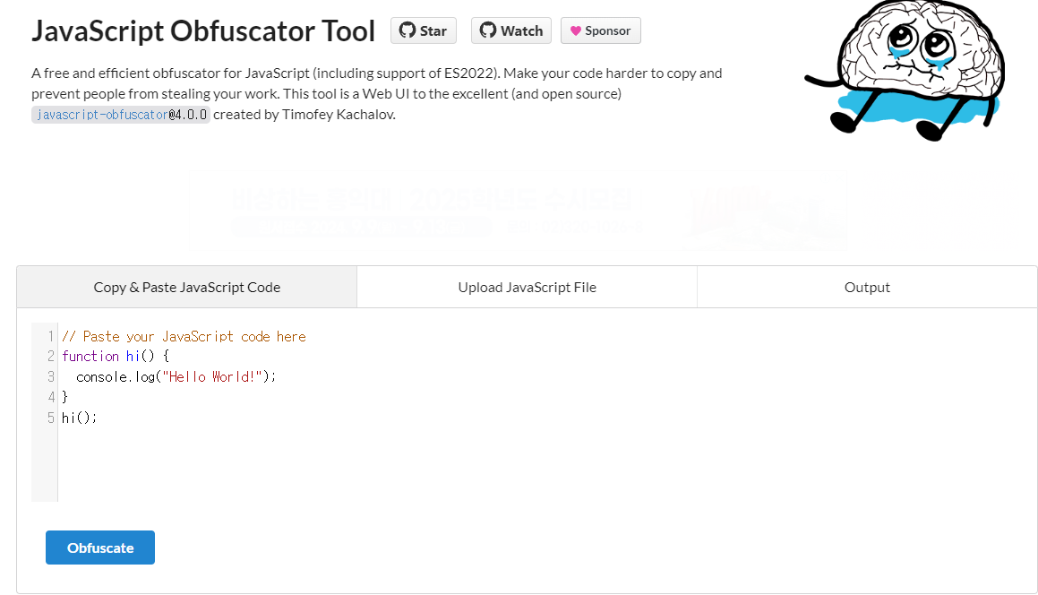Click the pink heart Sponsor icon
Image resolution: width=1038 pixels, height=595 pixels.
(x=575, y=30)
